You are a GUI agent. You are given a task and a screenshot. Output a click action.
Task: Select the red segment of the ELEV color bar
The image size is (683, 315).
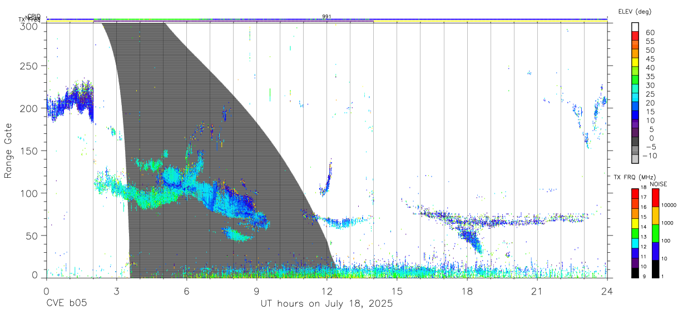[635, 36]
